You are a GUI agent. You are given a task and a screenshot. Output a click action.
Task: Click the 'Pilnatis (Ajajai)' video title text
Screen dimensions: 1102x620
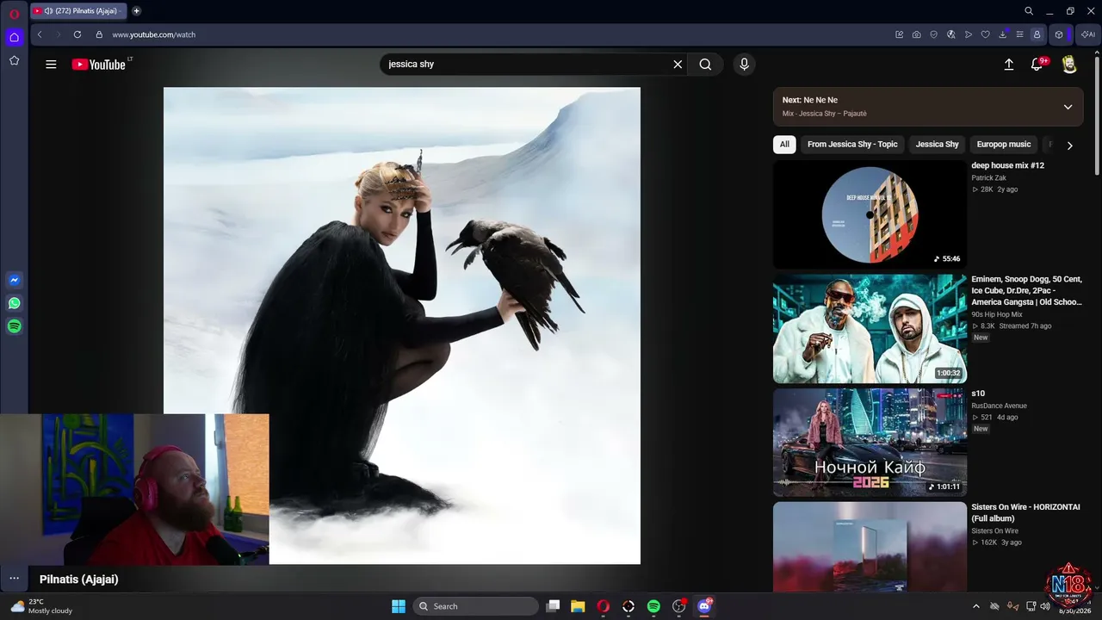tap(79, 580)
